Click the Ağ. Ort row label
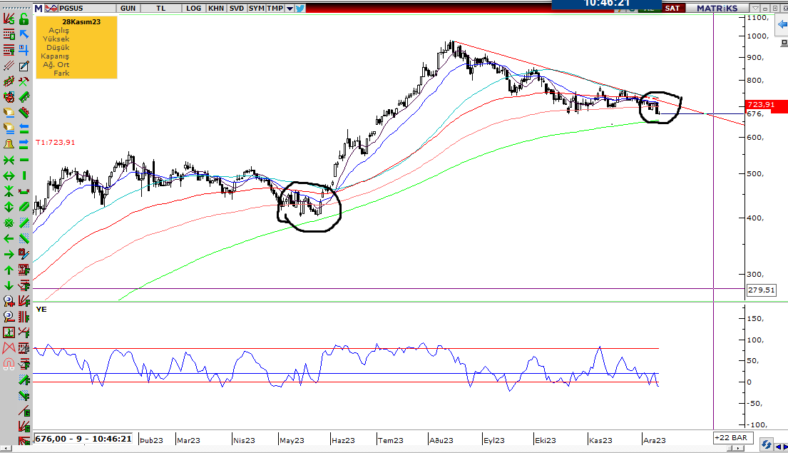This screenshot has width=788, height=453. 56,64
